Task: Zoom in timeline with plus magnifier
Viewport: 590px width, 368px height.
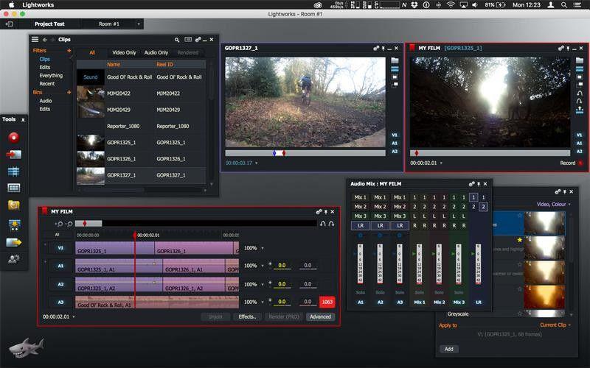Action: pos(60,224)
